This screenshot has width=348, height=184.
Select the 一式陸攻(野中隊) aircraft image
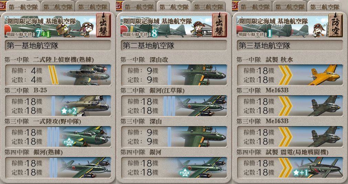(85, 136)
